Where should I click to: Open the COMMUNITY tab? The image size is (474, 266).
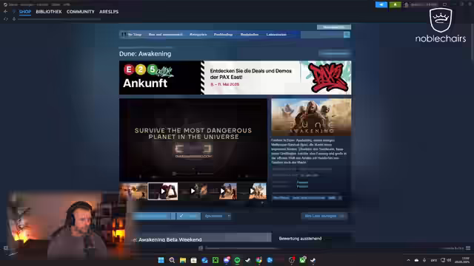(81, 12)
